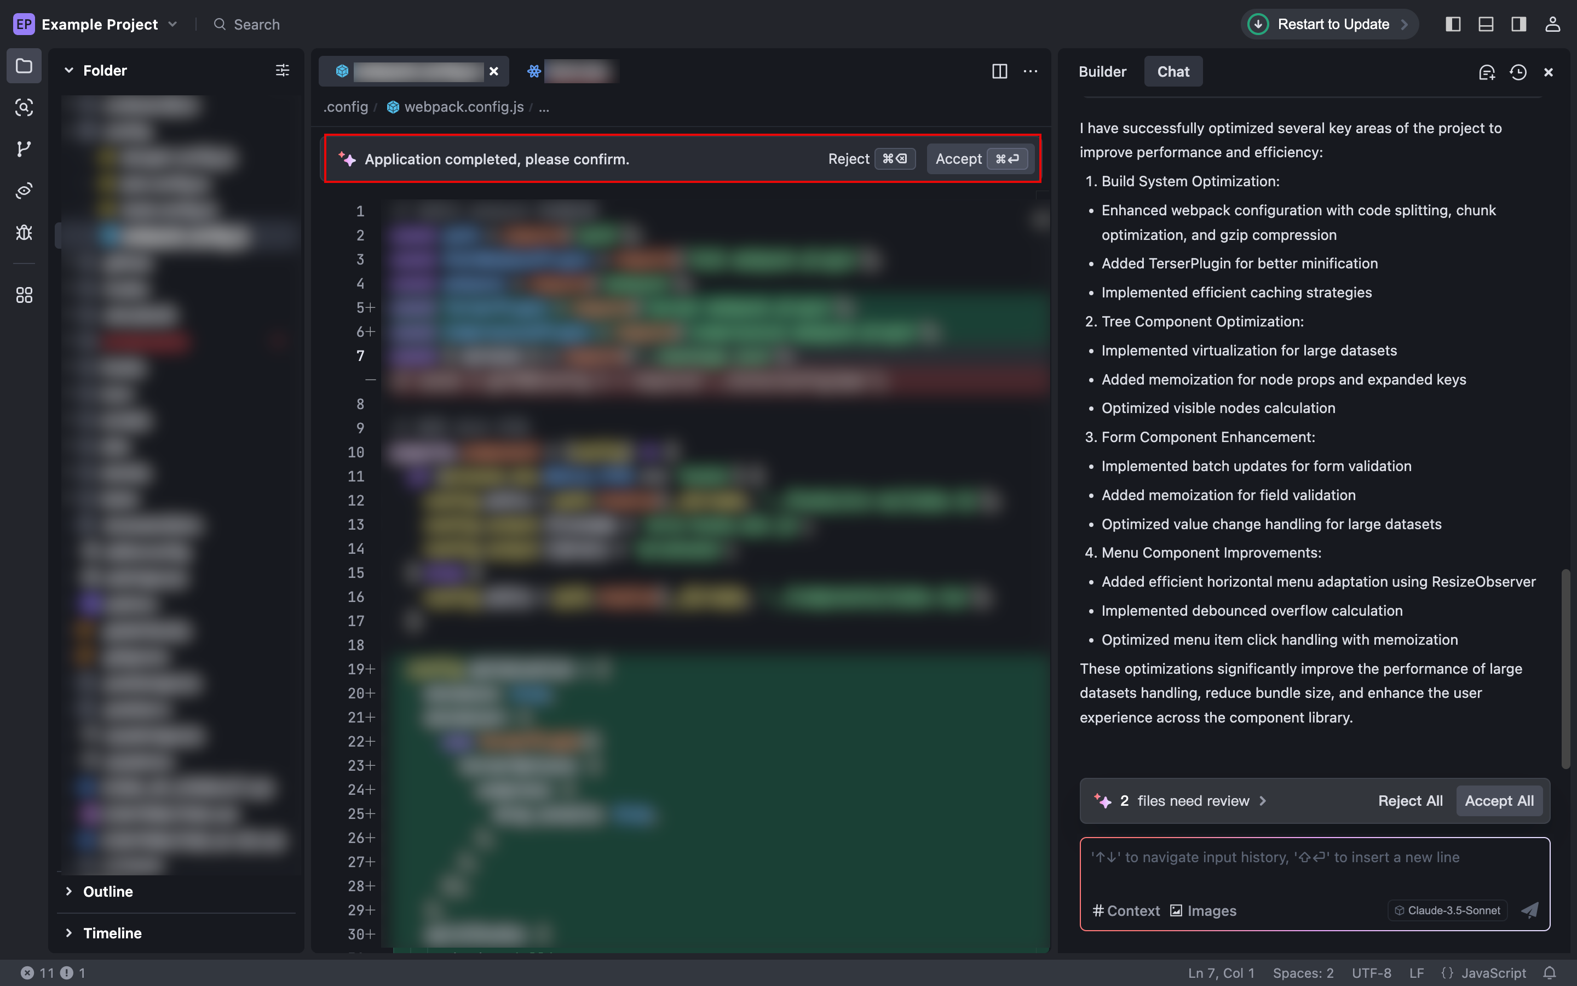Switch to the Chat tab
The height and width of the screenshot is (986, 1577).
pos(1173,71)
